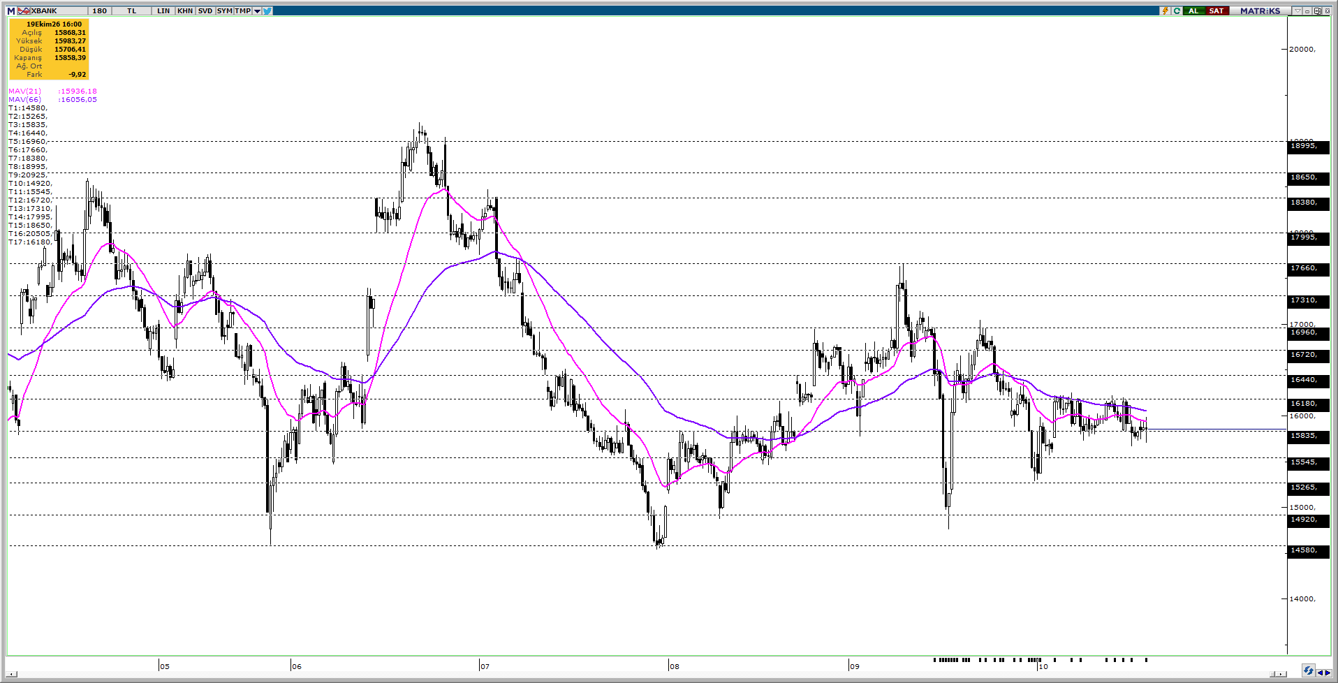The height and width of the screenshot is (683, 1338).
Task: Refresh the chart with green circular arrow
Action: [1177, 10]
